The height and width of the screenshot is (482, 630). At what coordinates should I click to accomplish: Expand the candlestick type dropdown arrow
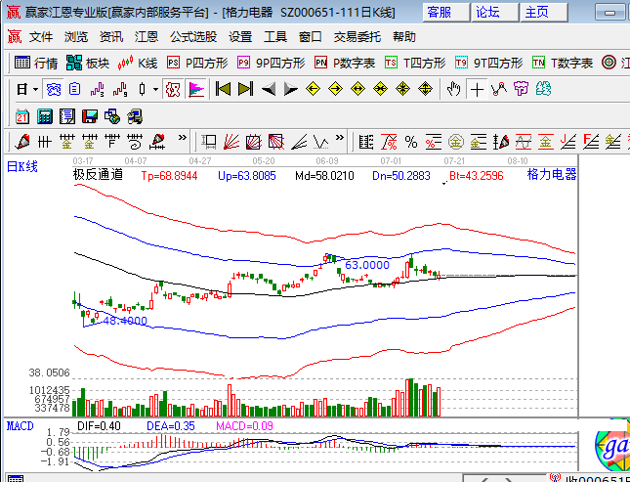[155, 89]
